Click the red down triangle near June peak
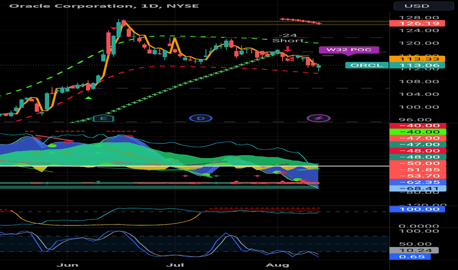This screenshot has height=270, width=458. [114, 28]
